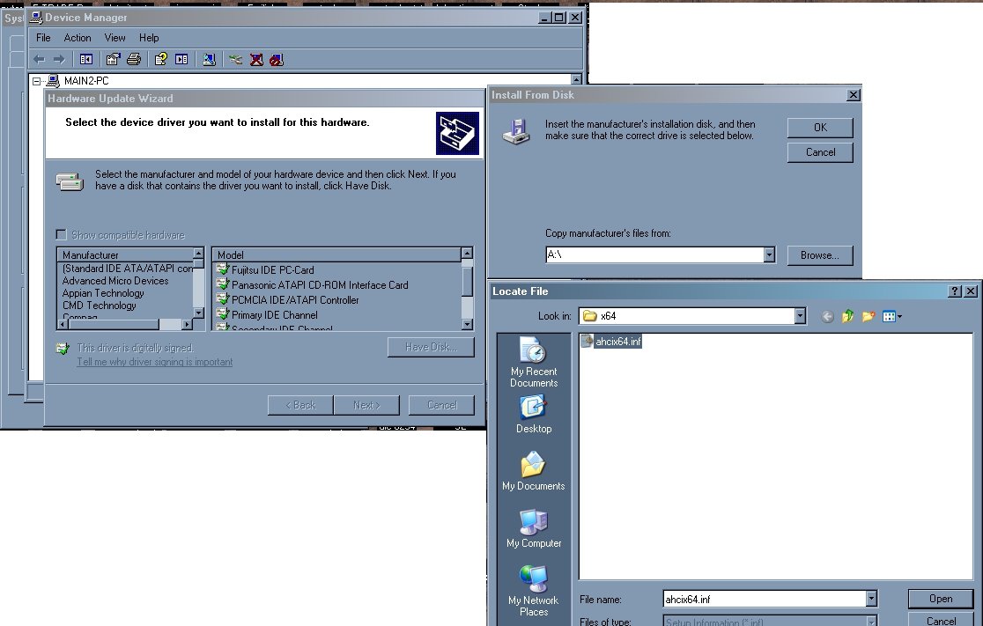Click the Properties icon in Device Manager toolbar
Viewport: 983px width, 626px height.
click(x=113, y=59)
